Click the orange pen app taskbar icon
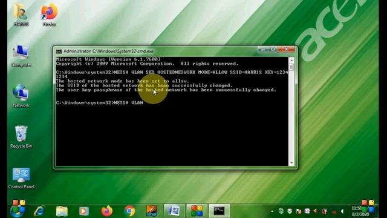 152,211
